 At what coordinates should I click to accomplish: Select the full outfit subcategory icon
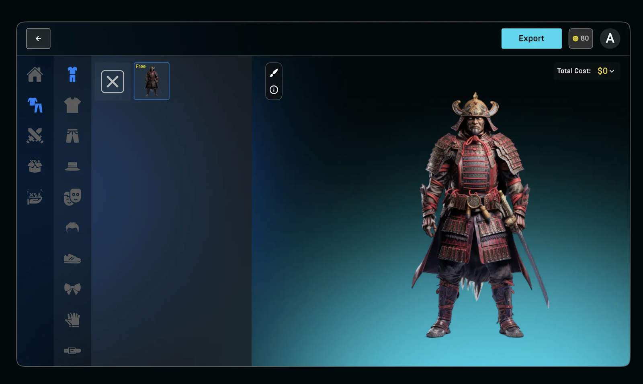72,74
